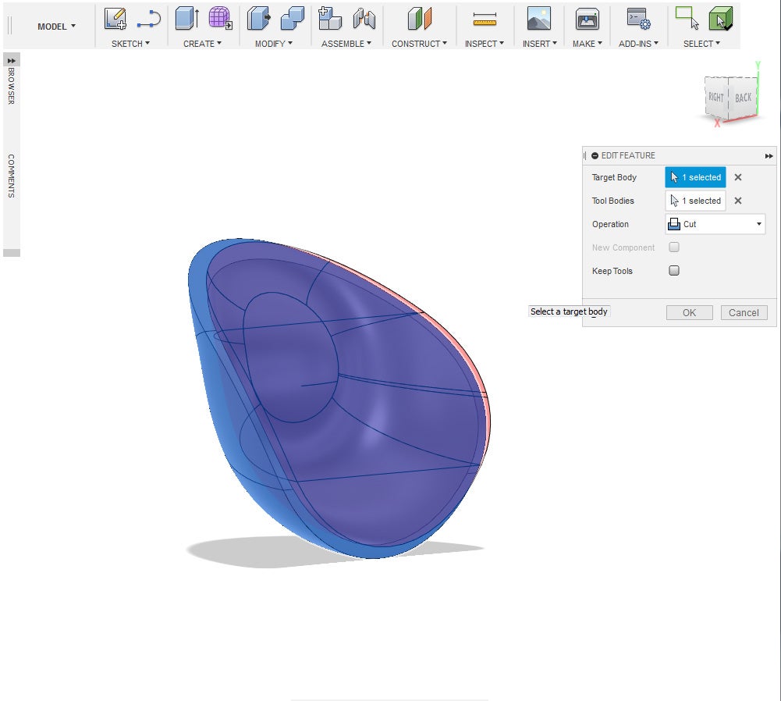Click the Create Form icon
Screen dimensions: 781x701
pyautogui.click(x=220, y=19)
